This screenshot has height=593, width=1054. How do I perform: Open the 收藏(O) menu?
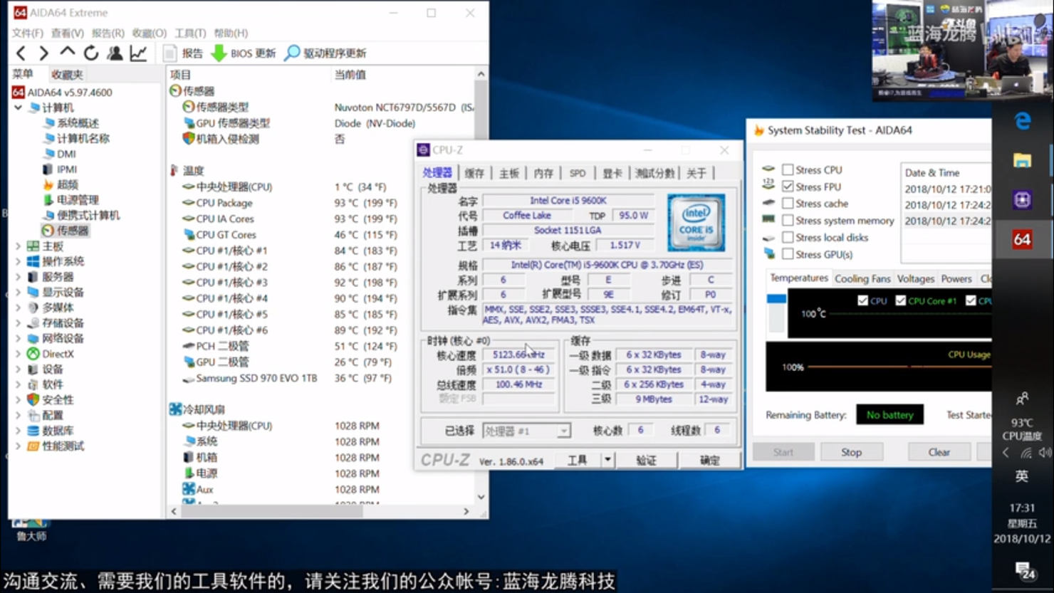point(150,33)
